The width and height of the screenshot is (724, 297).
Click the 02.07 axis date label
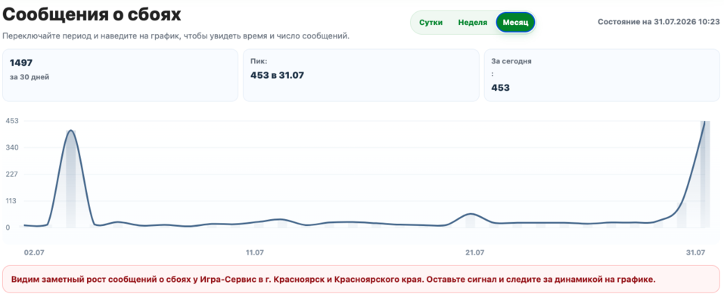tap(34, 252)
